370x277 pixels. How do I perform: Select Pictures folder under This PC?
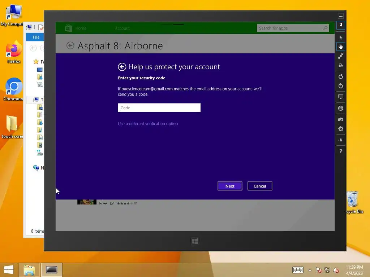[40, 137]
